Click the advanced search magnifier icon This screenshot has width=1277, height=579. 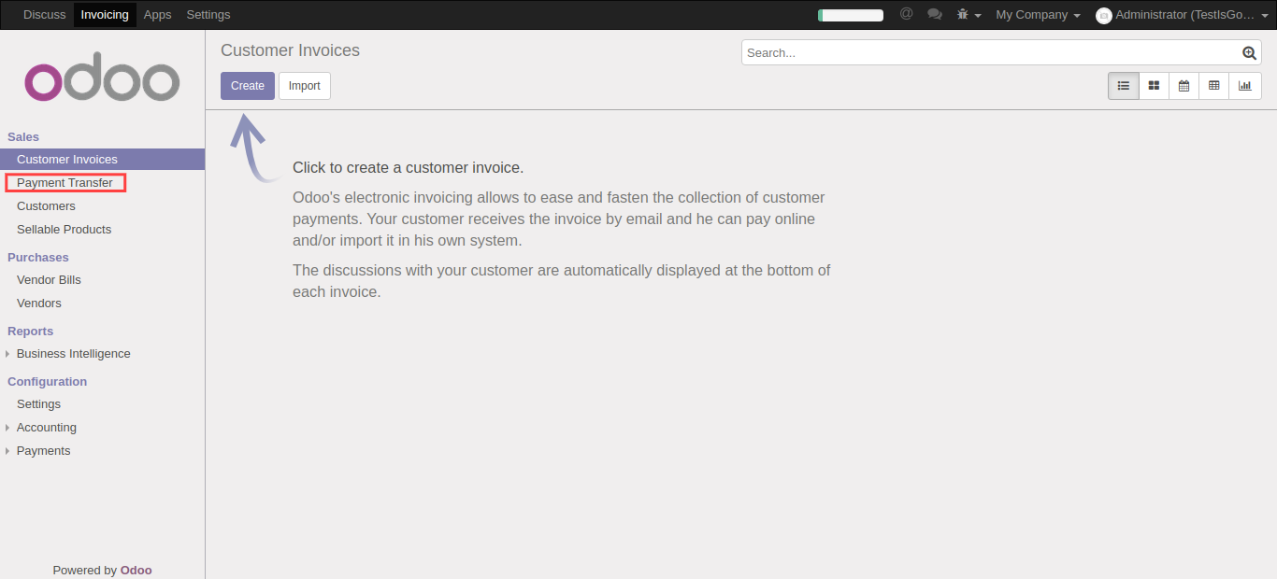click(1249, 53)
